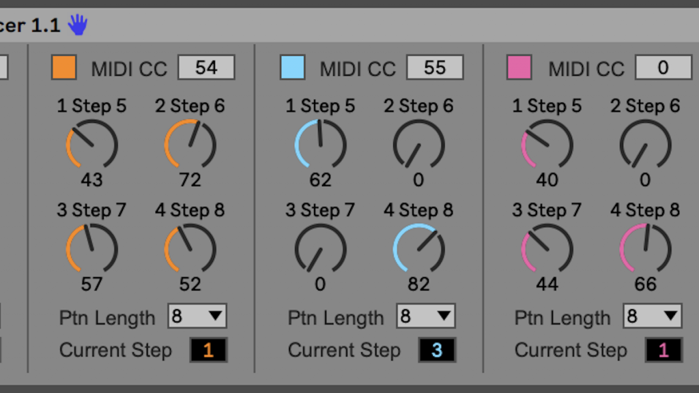Viewport: 699px width, 393px height.
Task: Open the pink section Ptn Length dropdown
Action: click(652, 317)
